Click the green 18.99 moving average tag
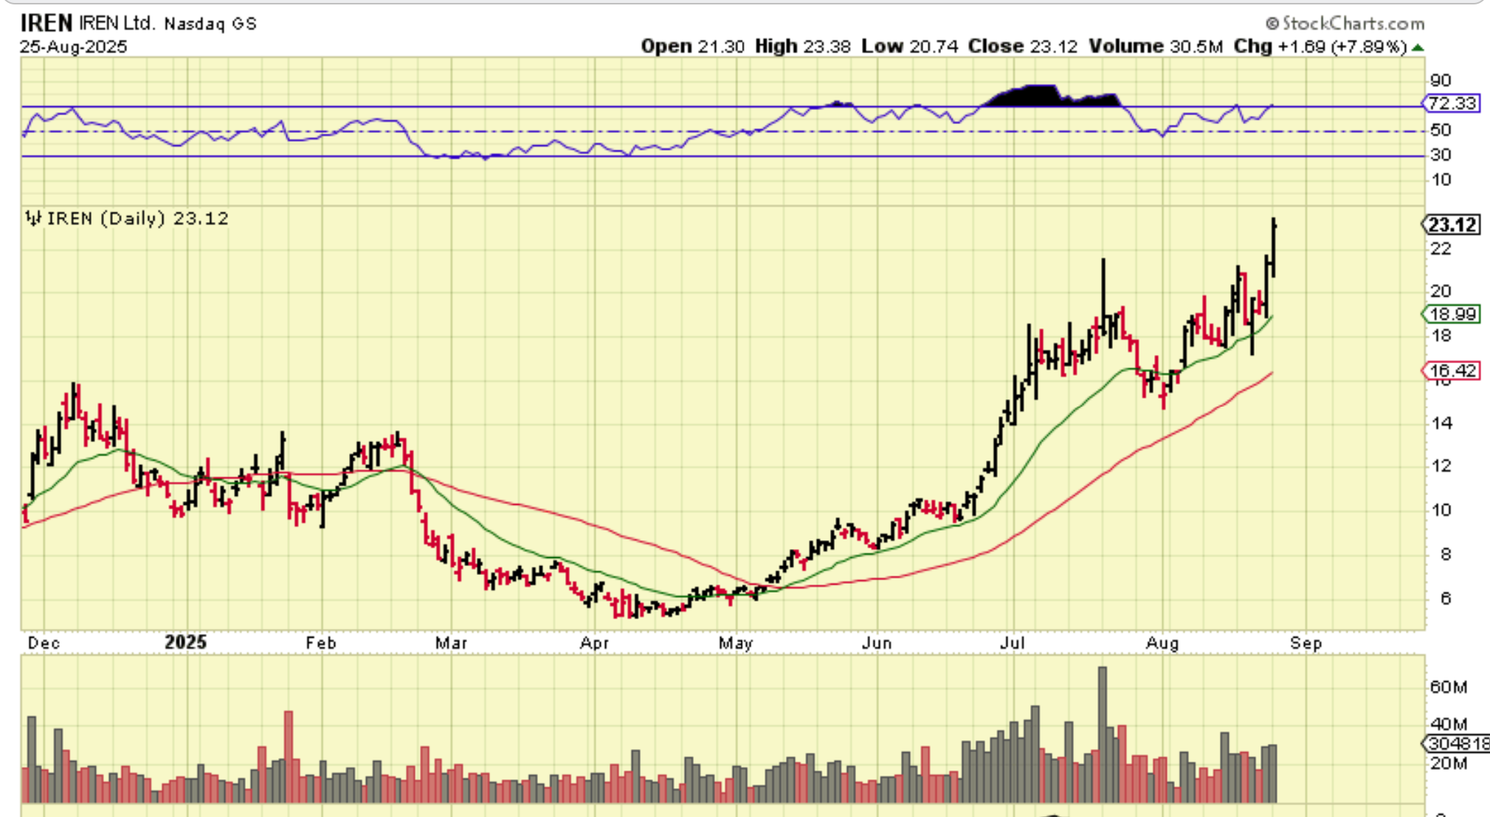The height and width of the screenshot is (817, 1490). point(1452,314)
